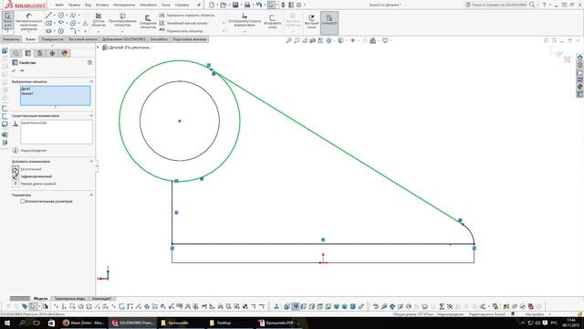Click the Move Entities icon
The width and height of the screenshot is (584, 329).
point(162,30)
